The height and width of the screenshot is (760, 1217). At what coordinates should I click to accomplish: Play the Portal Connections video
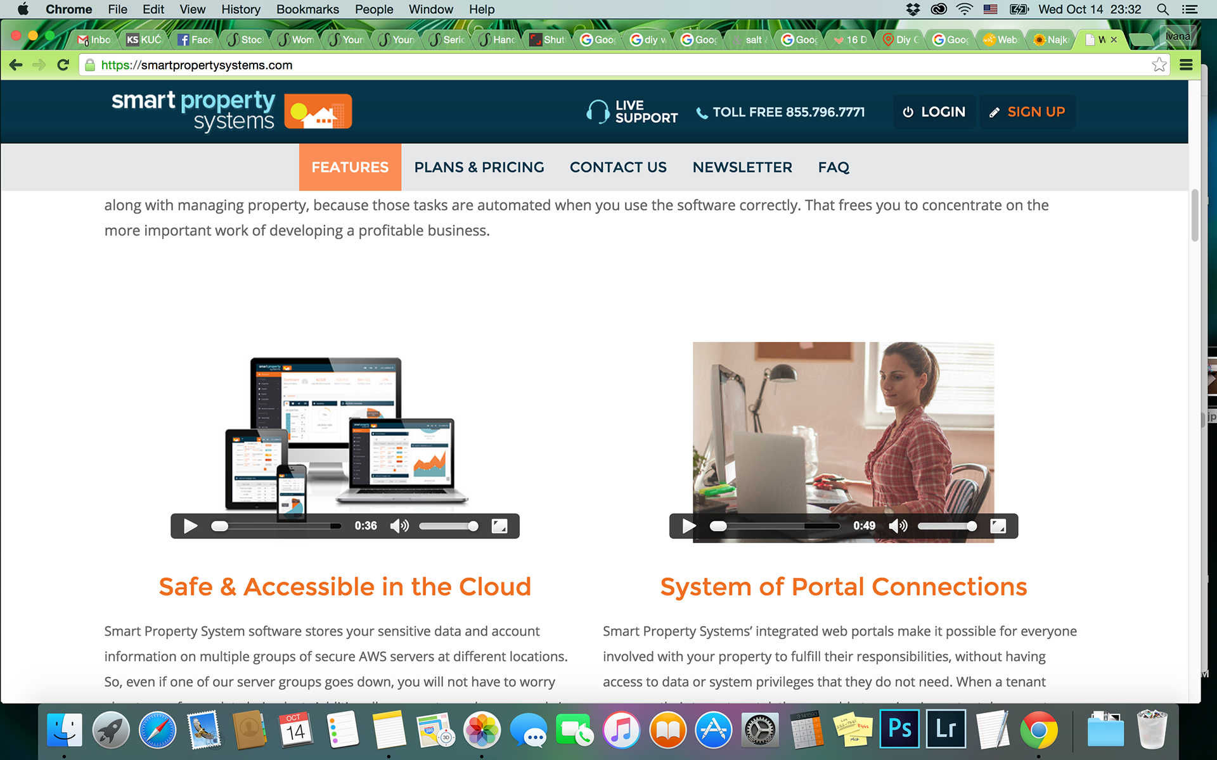tap(689, 526)
